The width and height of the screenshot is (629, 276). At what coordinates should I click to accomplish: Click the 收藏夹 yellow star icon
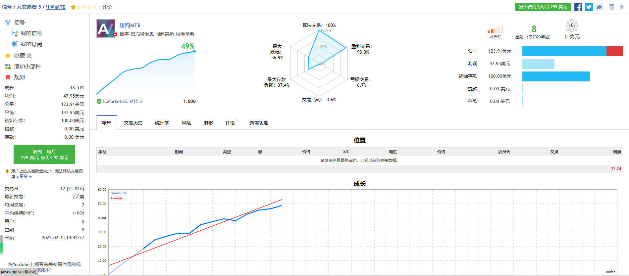click(8, 56)
